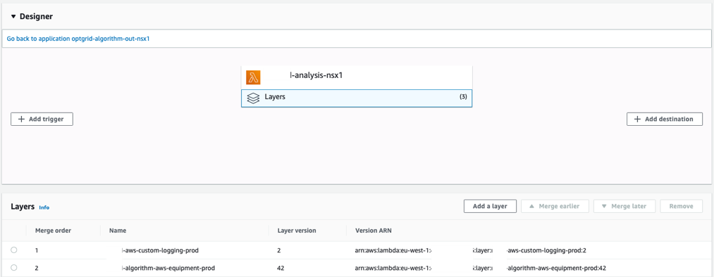Select the aws-custom-logging-prod layer radio button
Screen dimensions: 714x277
tap(13, 250)
